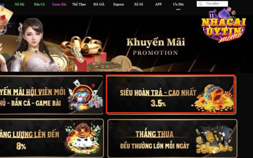Click the Tìm kiếm search field

[x=212, y=4]
